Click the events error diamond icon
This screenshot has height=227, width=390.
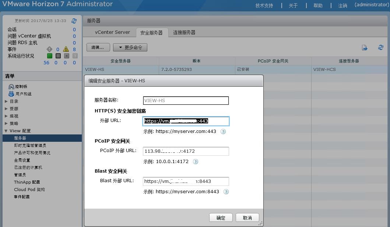[x=49, y=49]
